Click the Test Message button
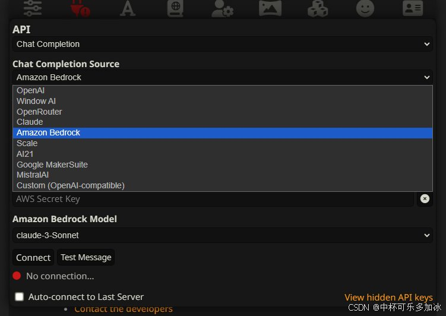The height and width of the screenshot is (316, 446). click(86, 257)
